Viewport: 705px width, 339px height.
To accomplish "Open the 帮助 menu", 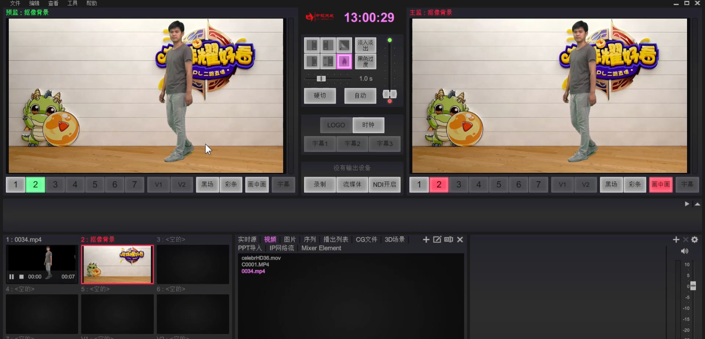I will pyautogui.click(x=91, y=3).
